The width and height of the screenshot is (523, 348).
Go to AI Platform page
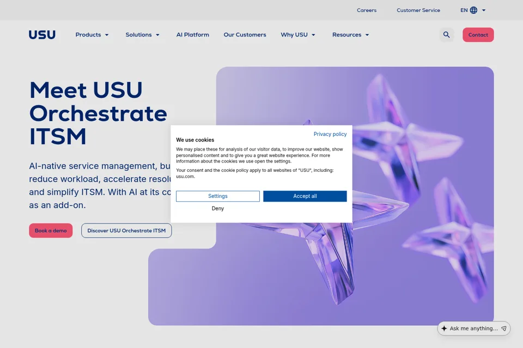coord(192,35)
